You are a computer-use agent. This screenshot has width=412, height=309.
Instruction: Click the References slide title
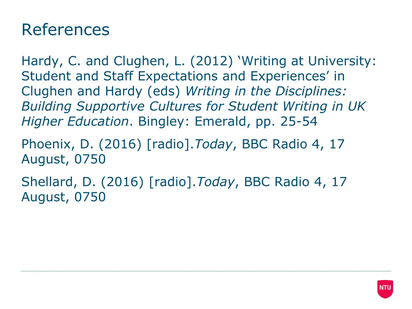[x=66, y=29]
